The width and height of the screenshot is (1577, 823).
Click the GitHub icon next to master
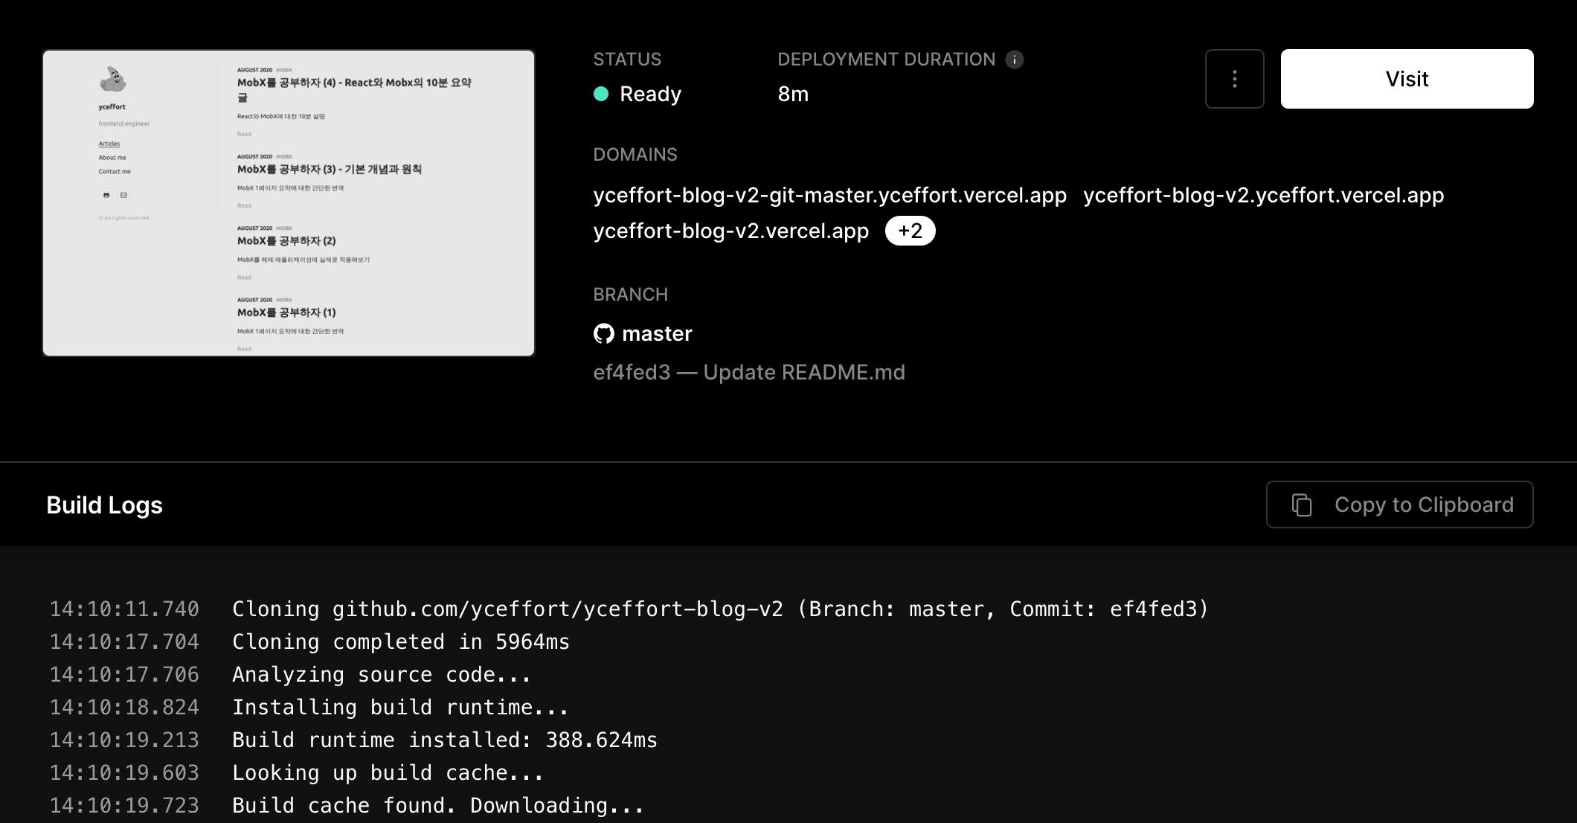603,333
